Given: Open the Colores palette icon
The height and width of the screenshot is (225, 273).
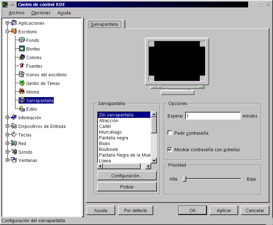Looking at the screenshot, I should [x=22, y=58].
